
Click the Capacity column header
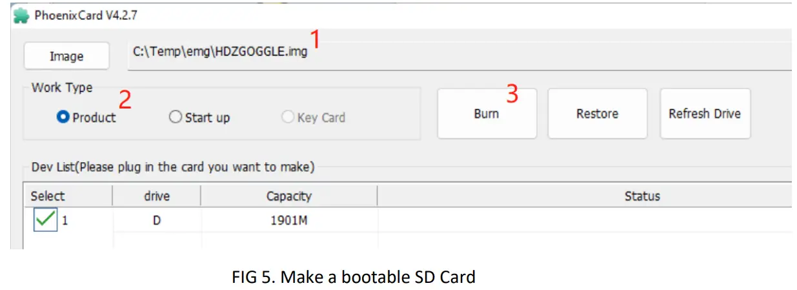[288, 196]
